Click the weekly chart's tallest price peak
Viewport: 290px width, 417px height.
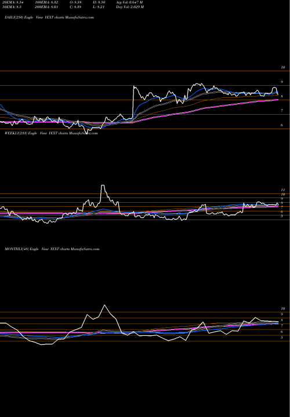[x=103, y=186]
